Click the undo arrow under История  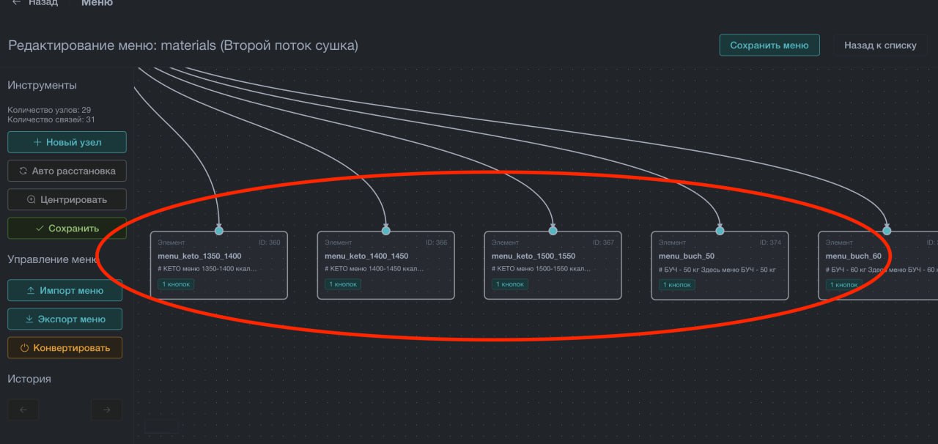pos(23,410)
